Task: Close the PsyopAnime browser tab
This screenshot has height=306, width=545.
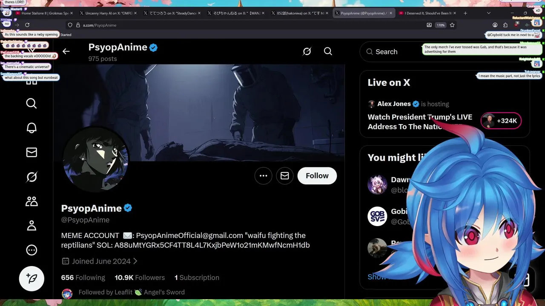Action: 391,13
